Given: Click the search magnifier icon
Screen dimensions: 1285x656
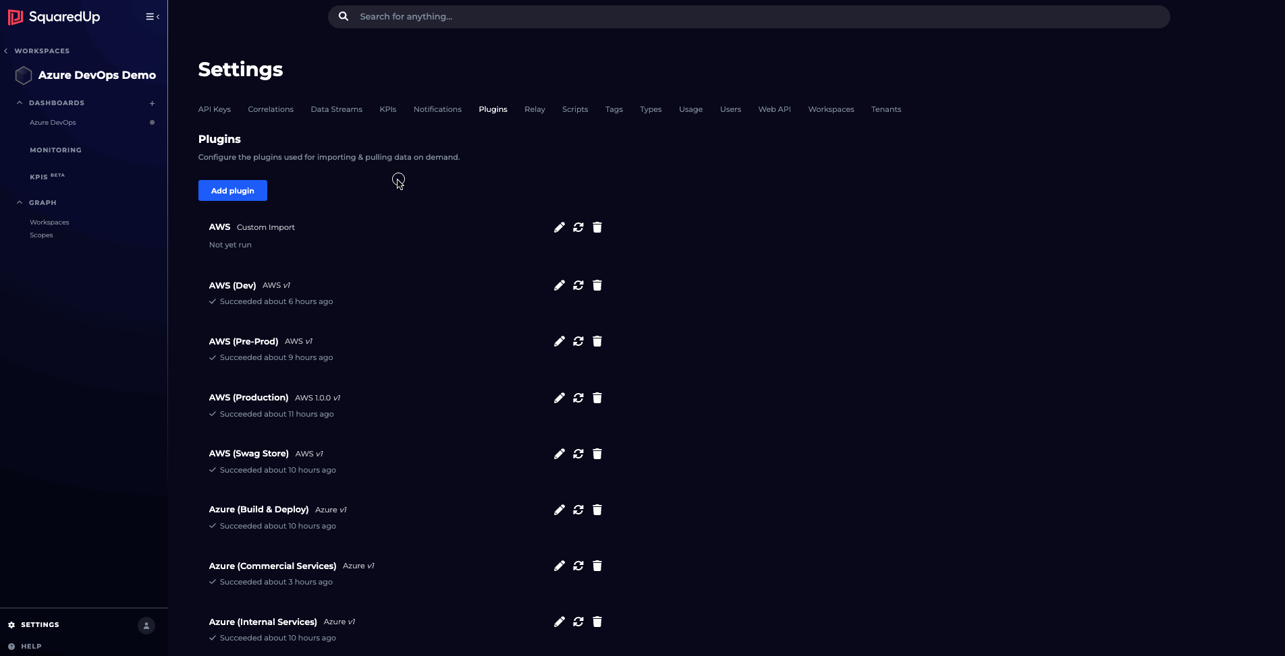Looking at the screenshot, I should click(344, 16).
